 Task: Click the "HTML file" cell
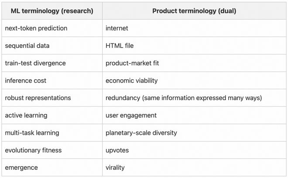pos(120,46)
